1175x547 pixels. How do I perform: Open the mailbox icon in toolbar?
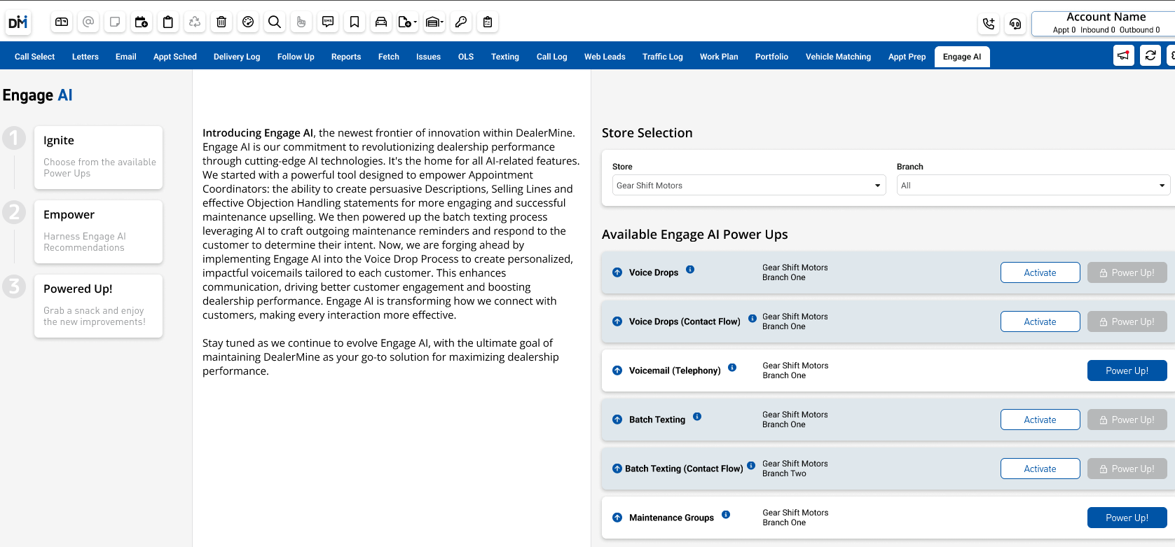point(62,22)
